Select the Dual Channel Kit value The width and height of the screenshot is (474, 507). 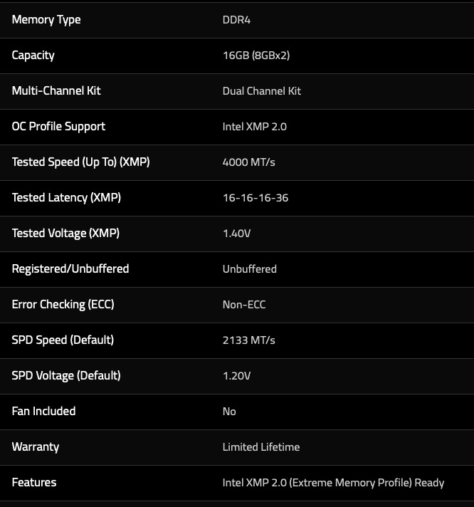pos(262,91)
